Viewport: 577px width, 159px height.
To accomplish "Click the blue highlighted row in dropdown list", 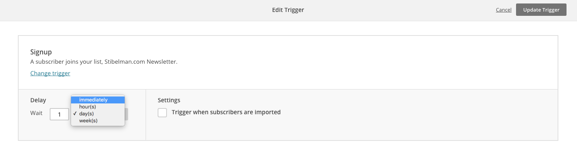I will click(x=97, y=100).
